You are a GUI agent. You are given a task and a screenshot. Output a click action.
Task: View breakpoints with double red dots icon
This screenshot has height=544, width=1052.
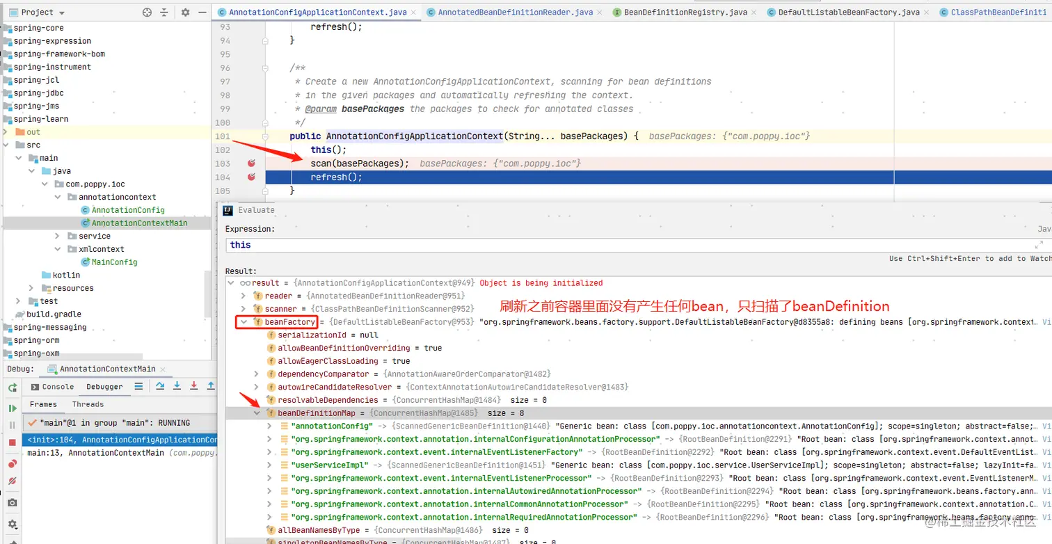(x=12, y=463)
